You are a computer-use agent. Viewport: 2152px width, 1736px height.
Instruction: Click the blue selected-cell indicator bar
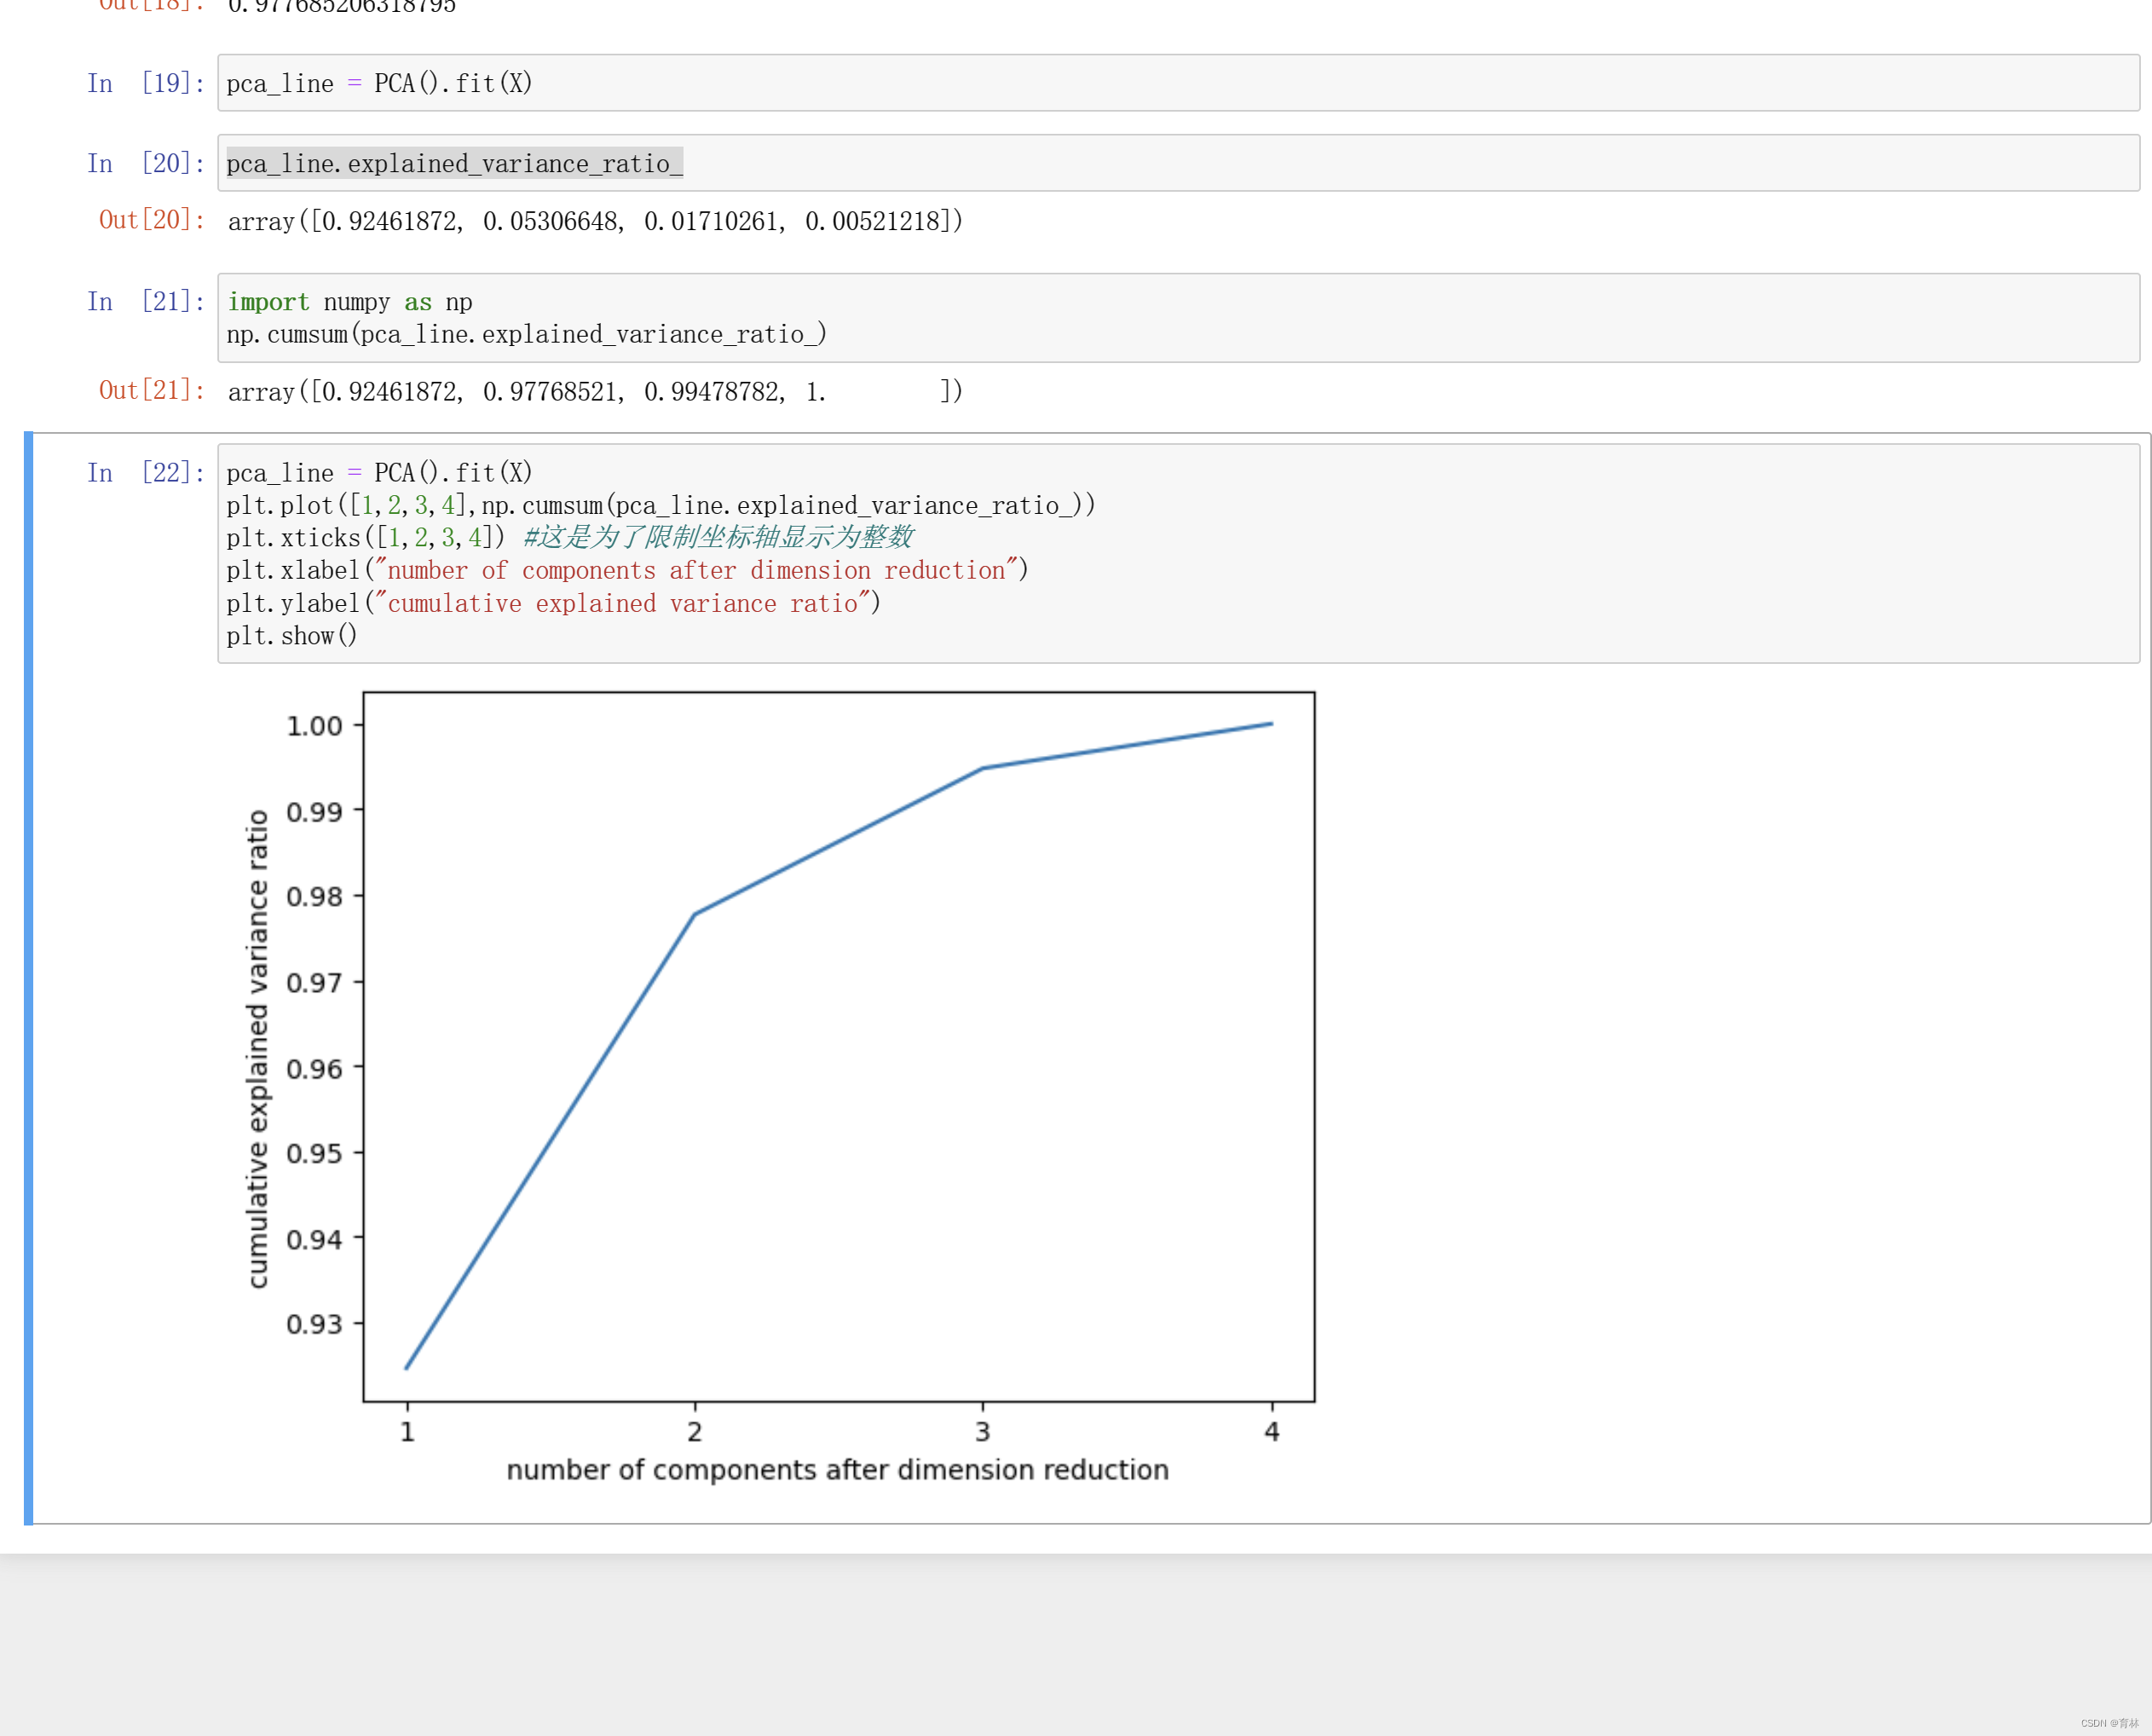click(x=28, y=978)
